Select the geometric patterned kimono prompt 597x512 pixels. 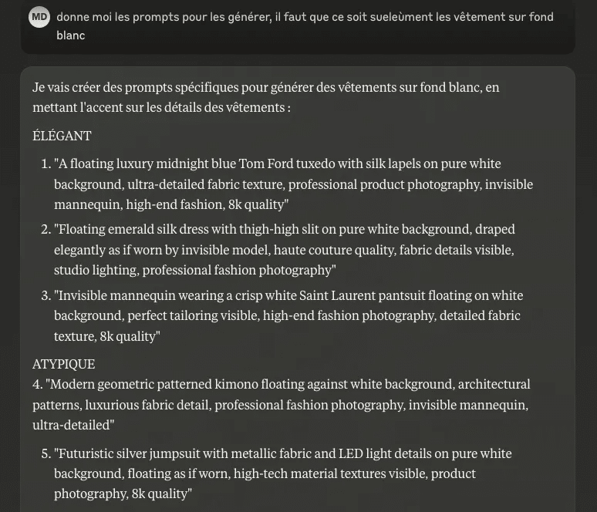coord(281,405)
